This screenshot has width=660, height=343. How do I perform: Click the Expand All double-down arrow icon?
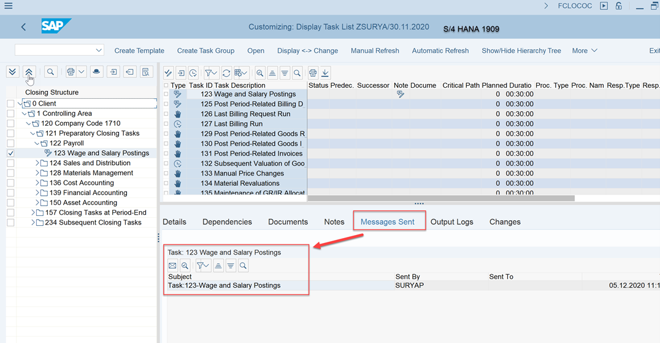[12, 72]
